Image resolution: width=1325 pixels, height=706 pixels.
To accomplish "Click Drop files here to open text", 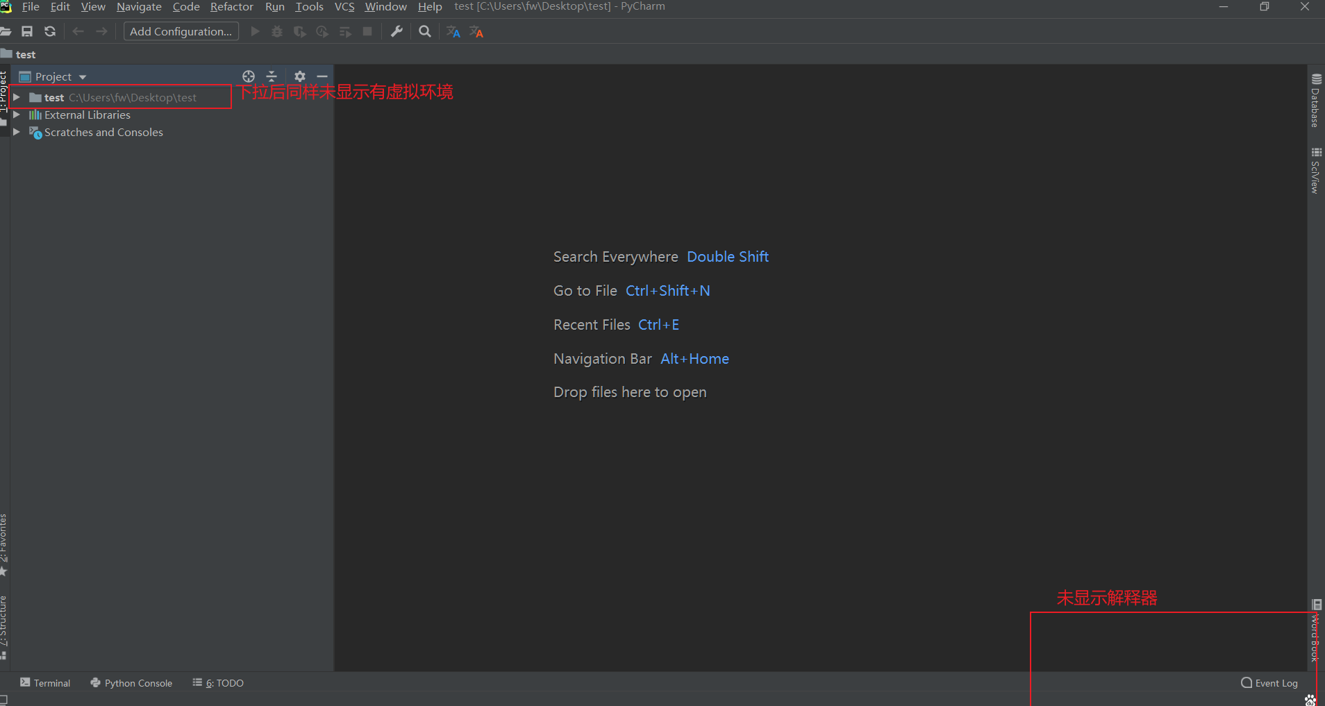I will coord(630,392).
